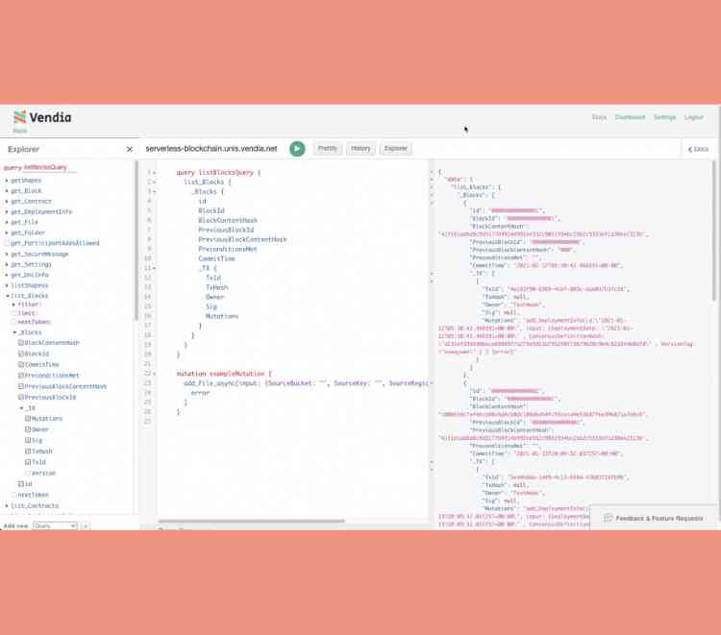Screen dimensions: 721x635
Task: Toggle the PreviousBlockContentHash field checkbox
Action: click(x=21, y=386)
